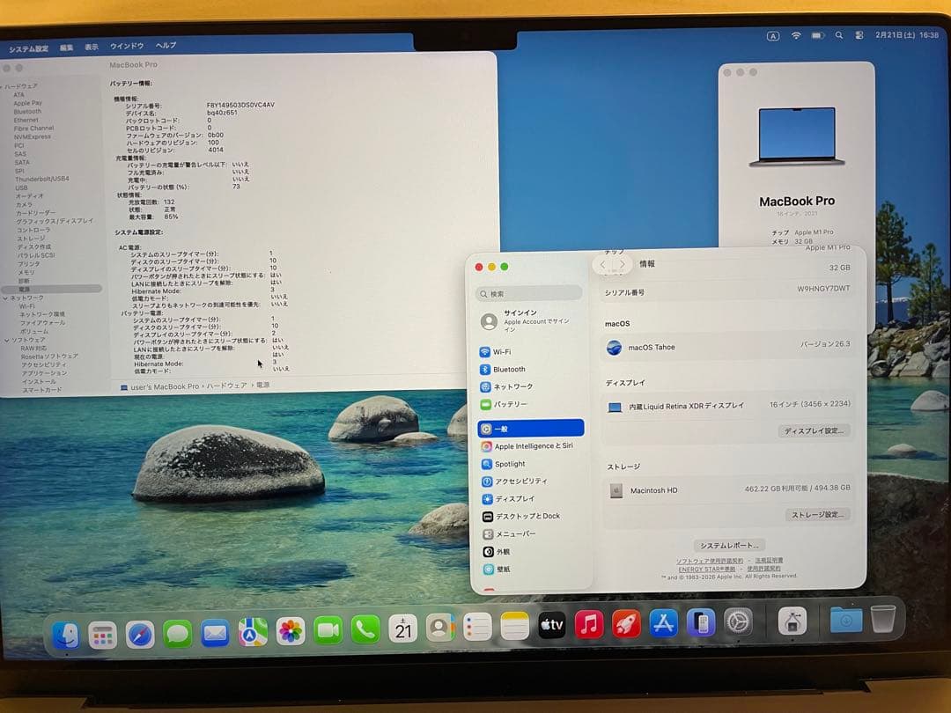Open the App Store from the Dock

(x=664, y=623)
